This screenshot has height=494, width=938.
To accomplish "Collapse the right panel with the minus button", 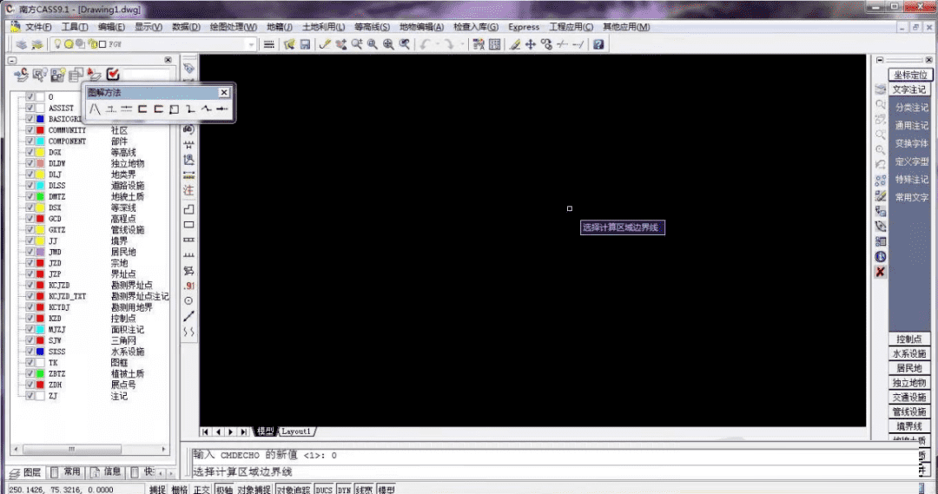I will pyautogui.click(x=880, y=61).
